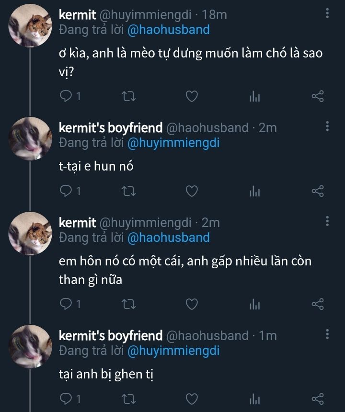
Task: Retweet the "t-tại e hun nó" tweet
Action: coord(129,191)
